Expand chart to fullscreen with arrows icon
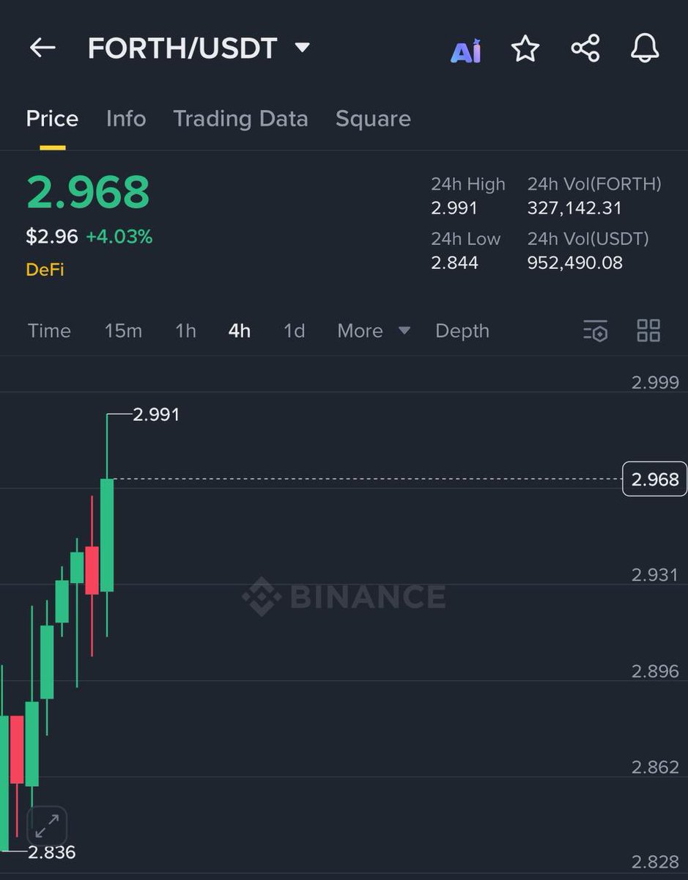The height and width of the screenshot is (880, 688). [47, 824]
